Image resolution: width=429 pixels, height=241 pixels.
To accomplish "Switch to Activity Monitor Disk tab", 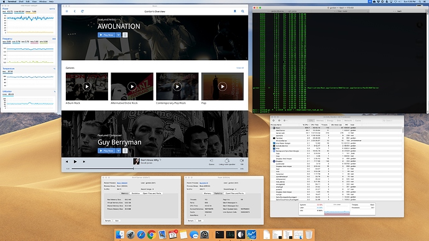I will pos(339,120).
